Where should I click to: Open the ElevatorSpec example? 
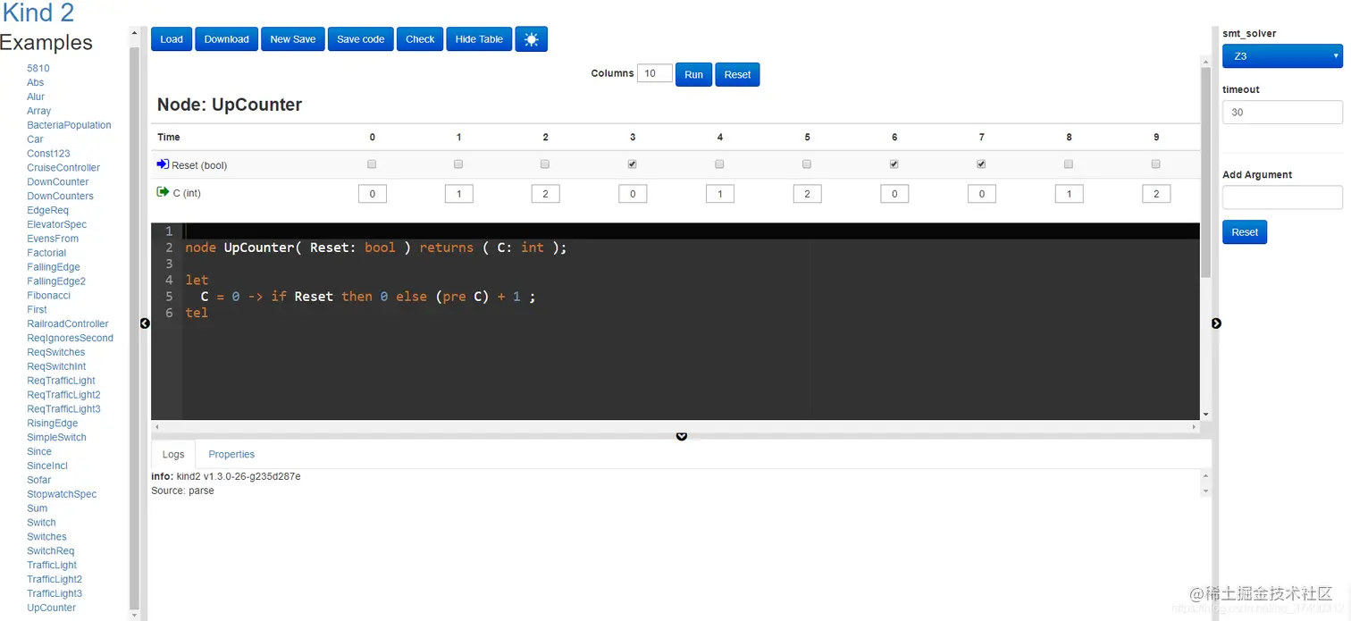point(56,224)
